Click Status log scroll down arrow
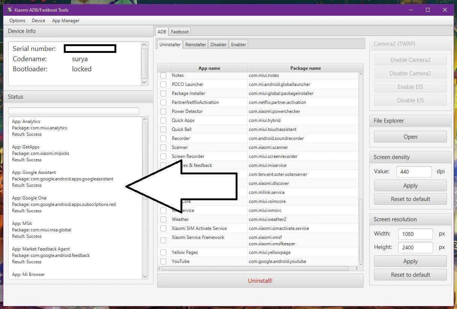The height and width of the screenshot is (309, 457). 145,276
